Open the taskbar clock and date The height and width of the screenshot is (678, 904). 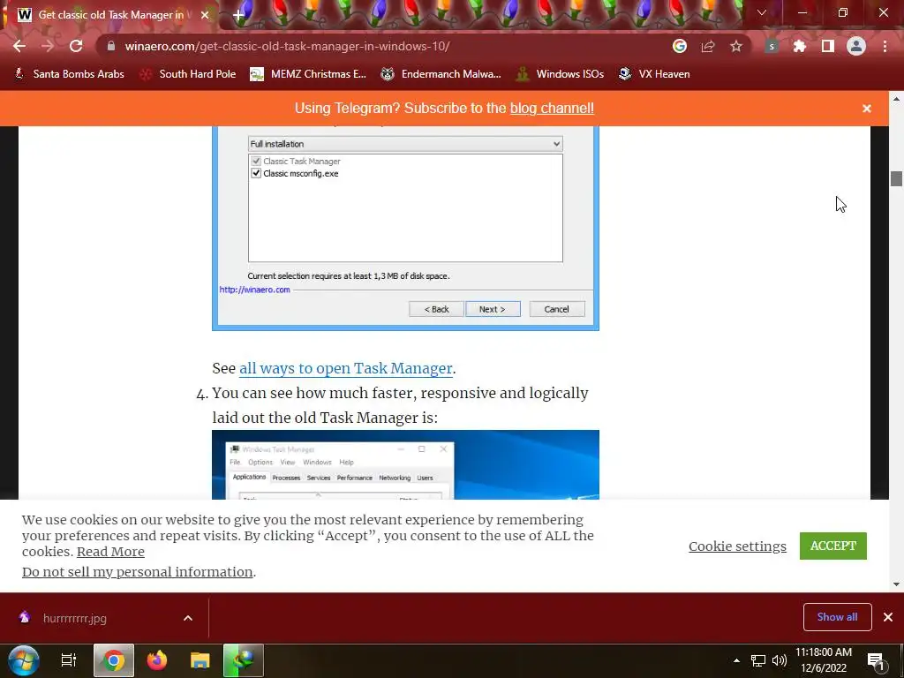[x=824, y=660]
